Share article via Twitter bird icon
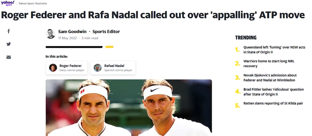Image resolution: width=312 pixels, height=136 pixels. (8, 44)
